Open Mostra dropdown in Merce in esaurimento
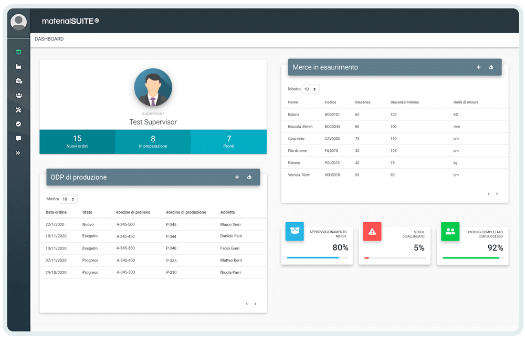Viewport: 525px width, 341px height. [x=310, y=89]
